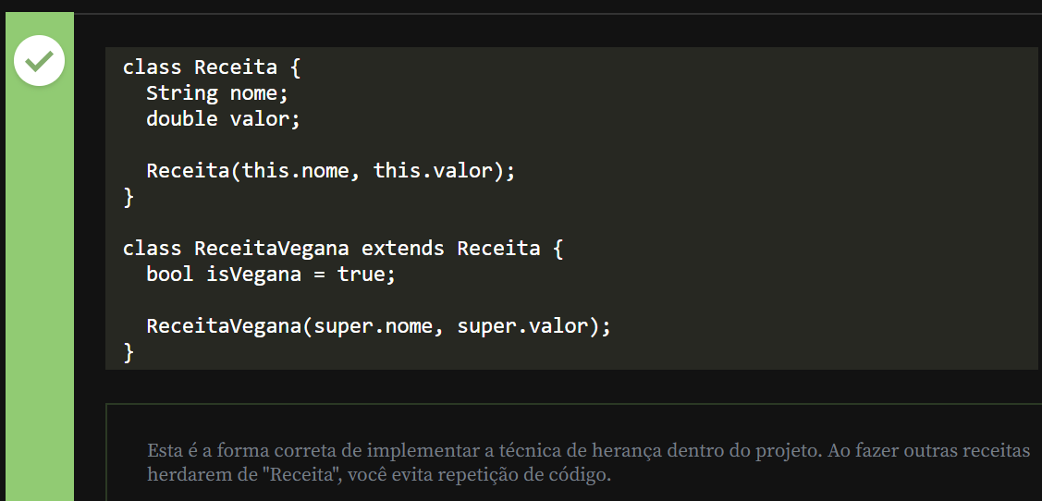Image resolution: width=1042 pixels, height=501 pixels.
Task: Click the ReceitaVegana constructor line
Action: coord(378,326)
